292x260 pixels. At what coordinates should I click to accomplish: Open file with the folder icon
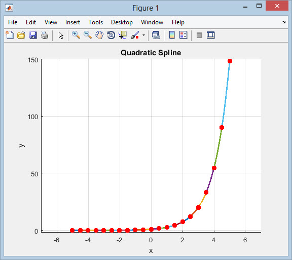(21, 35)
